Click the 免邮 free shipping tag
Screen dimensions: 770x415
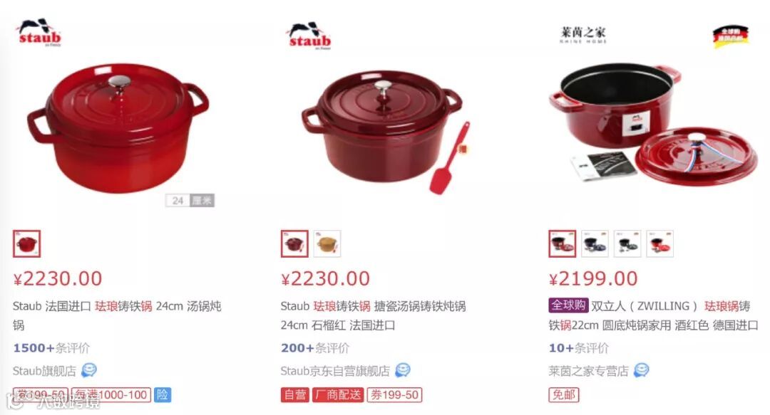pos(564,394)
